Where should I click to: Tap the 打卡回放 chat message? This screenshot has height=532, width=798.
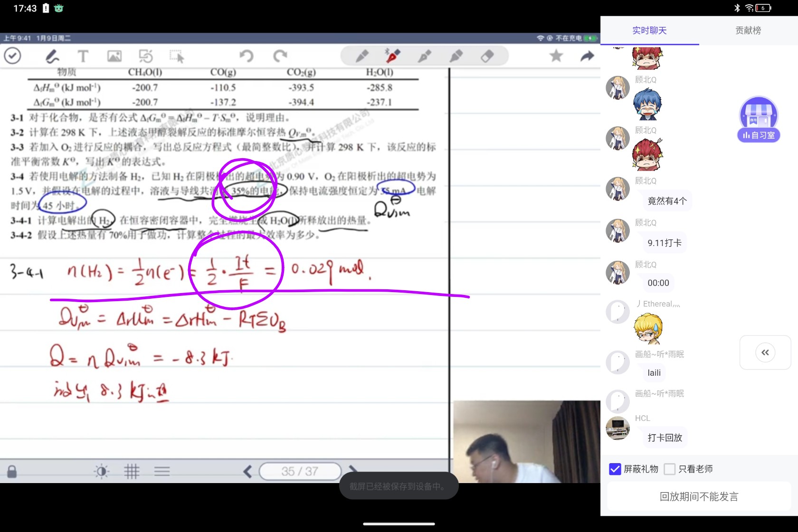tap(665, 437)
